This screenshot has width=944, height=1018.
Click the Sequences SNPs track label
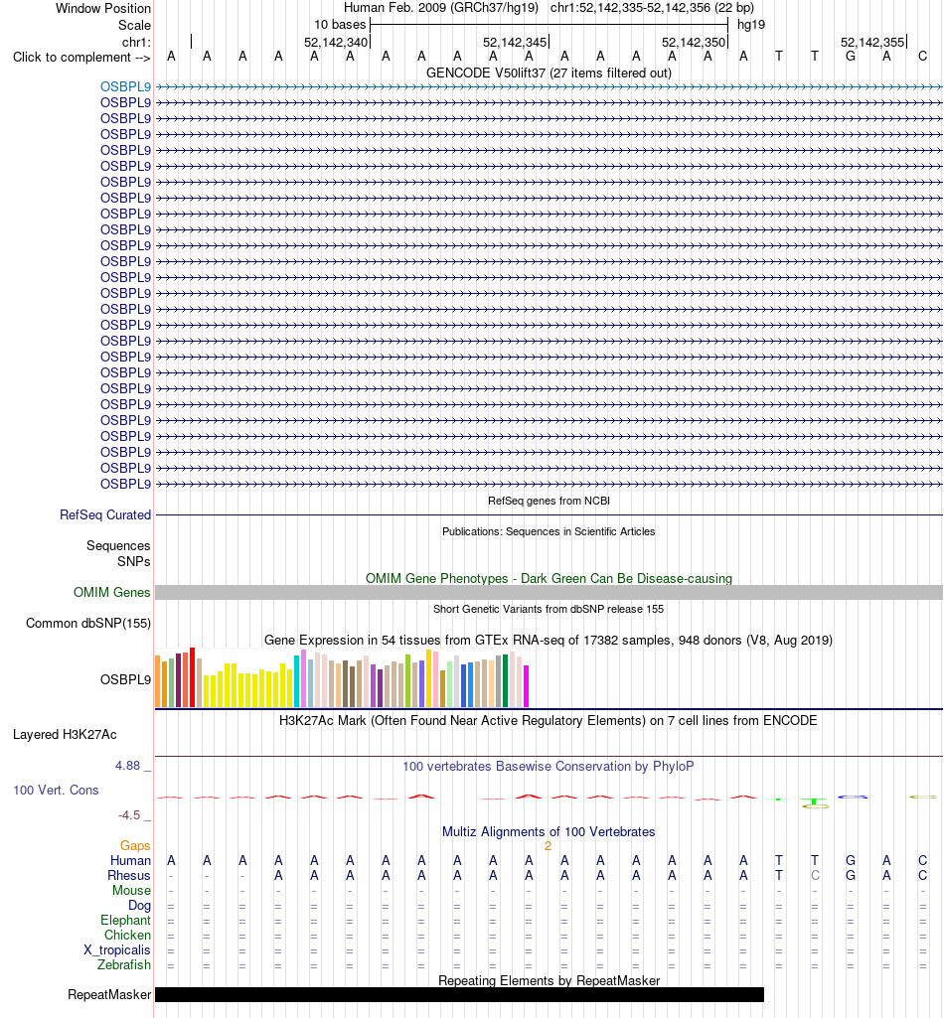118,554
